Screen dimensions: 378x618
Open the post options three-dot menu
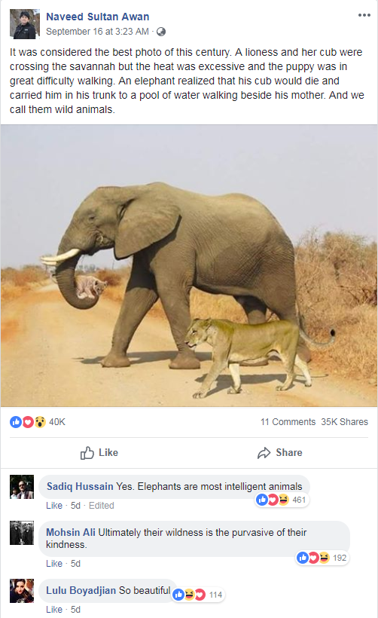pos(364,15)
